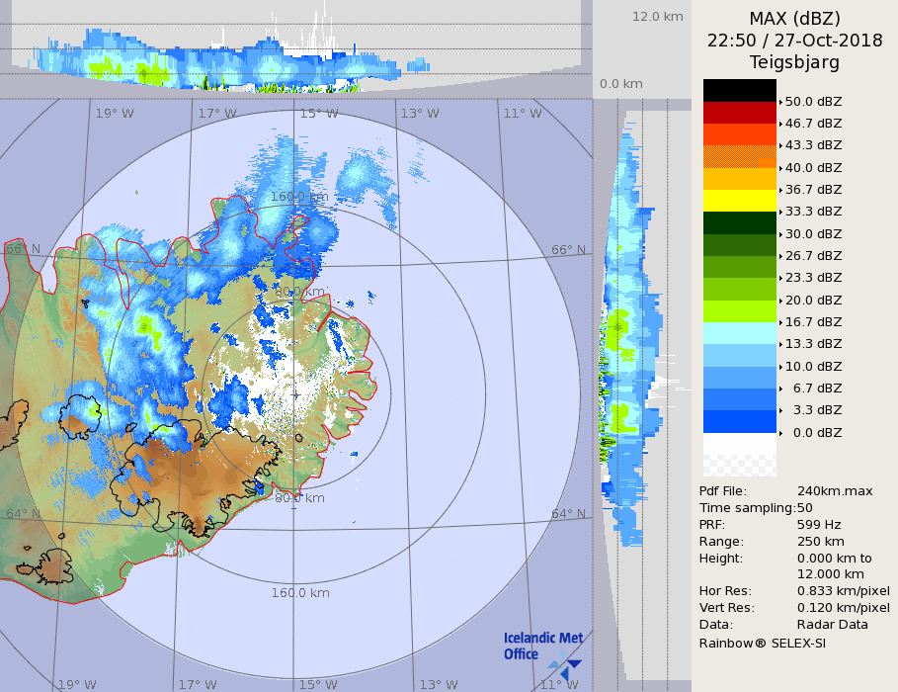Pick the hatched orange 40.0 dBZ swatch
898x692 pixels.
(x=739, y=156)
